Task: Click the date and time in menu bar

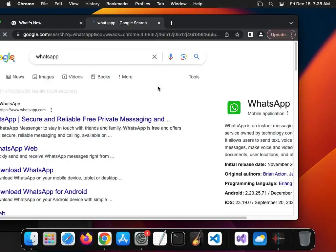Action: point(310,4)
